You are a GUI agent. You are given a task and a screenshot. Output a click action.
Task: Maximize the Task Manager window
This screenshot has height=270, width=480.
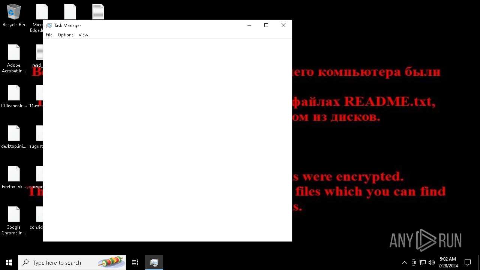pos(266,25)
